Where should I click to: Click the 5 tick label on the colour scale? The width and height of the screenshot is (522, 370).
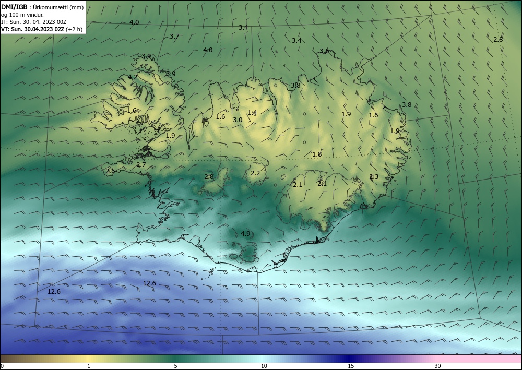coord(175,366)
